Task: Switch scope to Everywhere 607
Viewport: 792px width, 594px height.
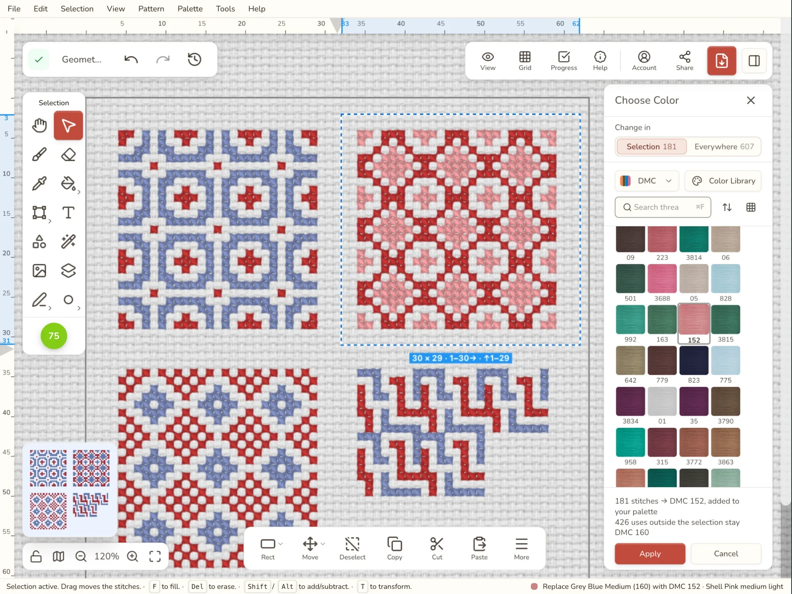Action: (x=724, y=146)
